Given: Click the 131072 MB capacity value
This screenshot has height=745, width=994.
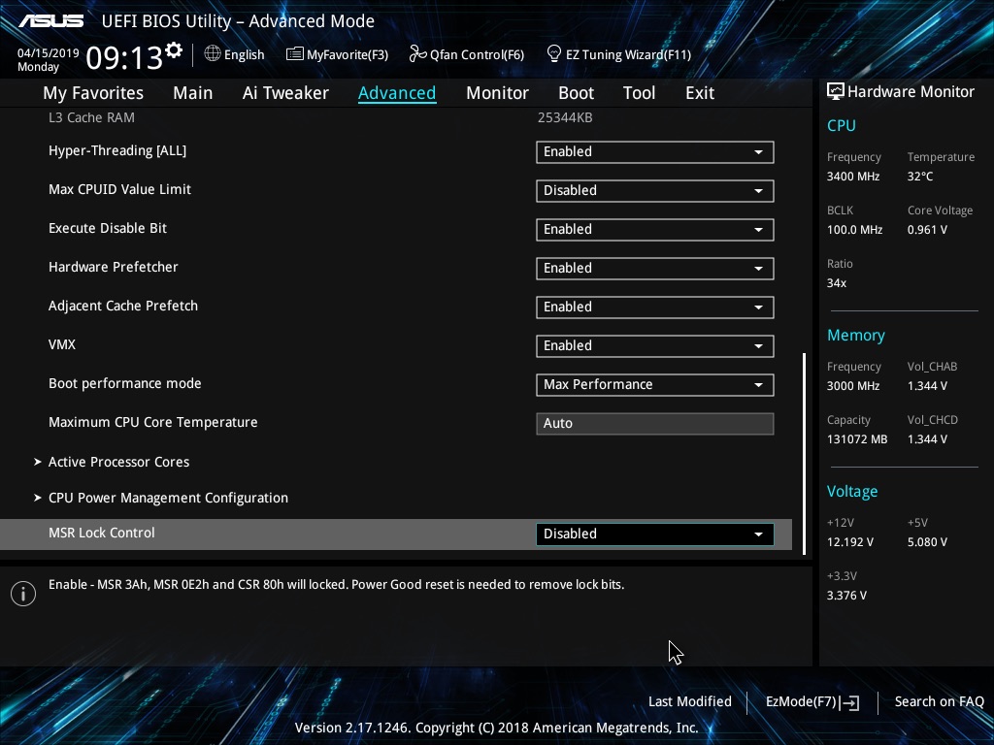Looking at the screenshot, I should click(x=857, y=439).
